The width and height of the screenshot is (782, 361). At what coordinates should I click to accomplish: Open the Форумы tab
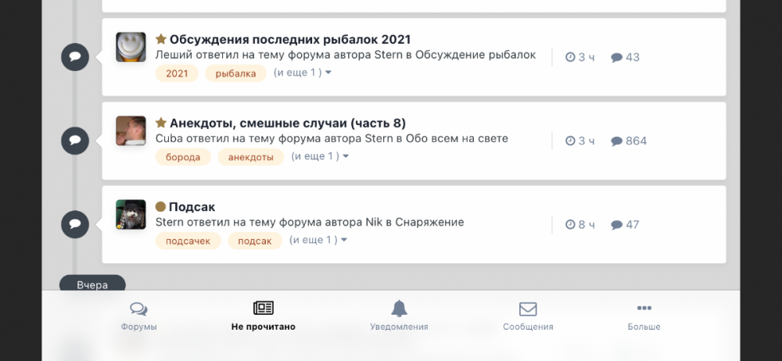click(x=138, y=316)
